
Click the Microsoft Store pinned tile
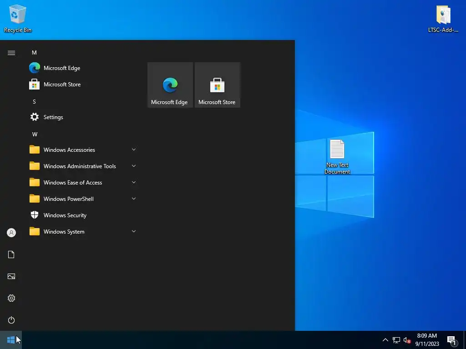coord(217,85)
